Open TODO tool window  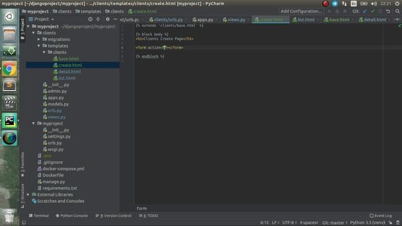click(148, 216)
